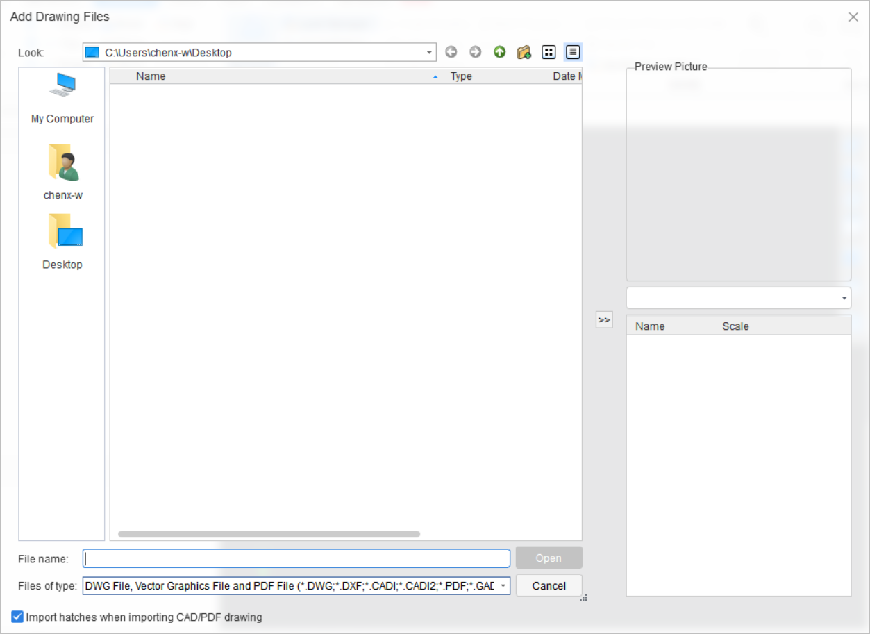Click the Scale column header
The height and width of the screenshot is (634, 870).
coord(735,326)
